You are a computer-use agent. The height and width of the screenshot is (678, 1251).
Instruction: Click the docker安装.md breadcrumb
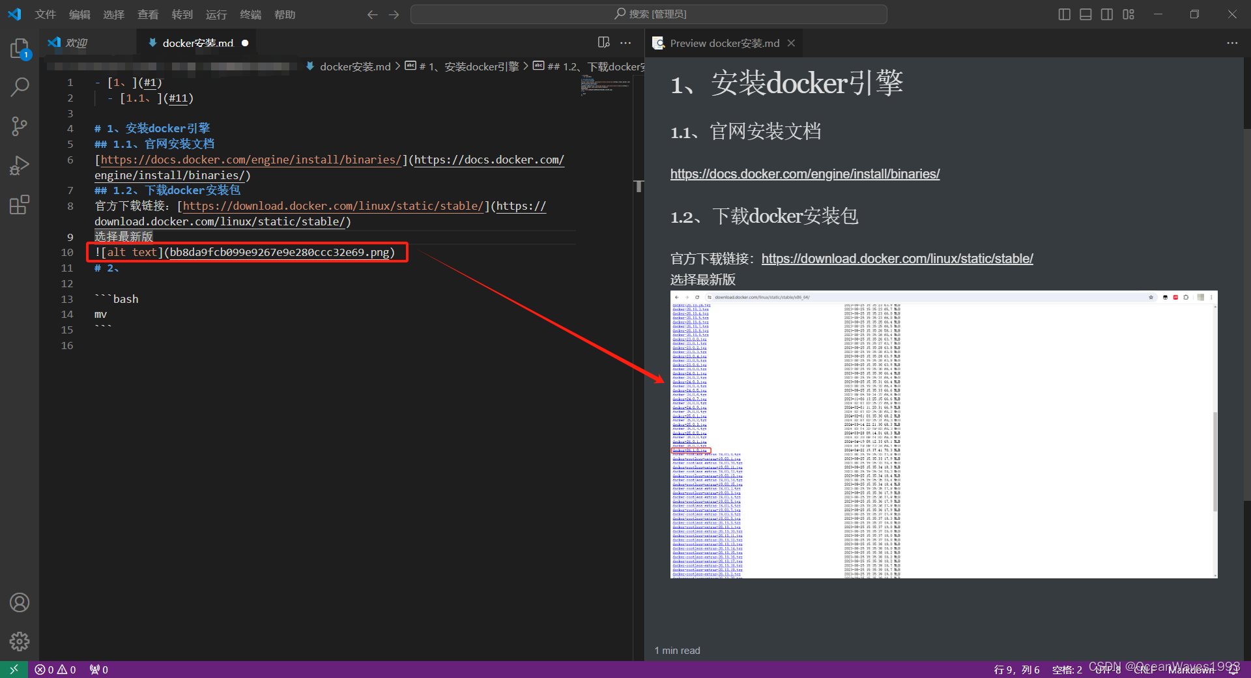click(349, 66)
